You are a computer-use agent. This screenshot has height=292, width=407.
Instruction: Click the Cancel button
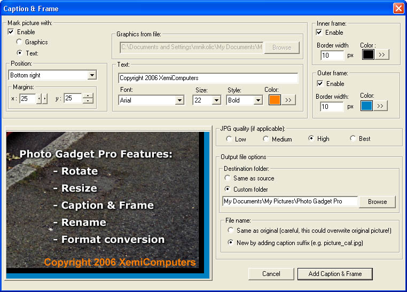point(271,274)
